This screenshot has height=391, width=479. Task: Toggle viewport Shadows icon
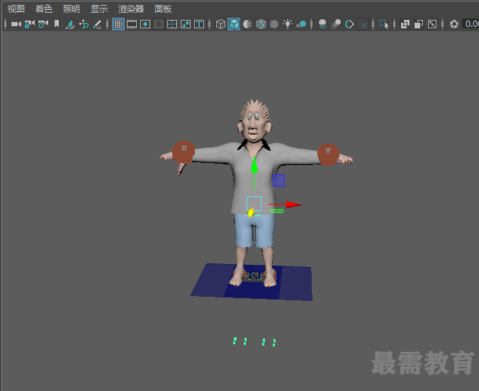point(301,24)
